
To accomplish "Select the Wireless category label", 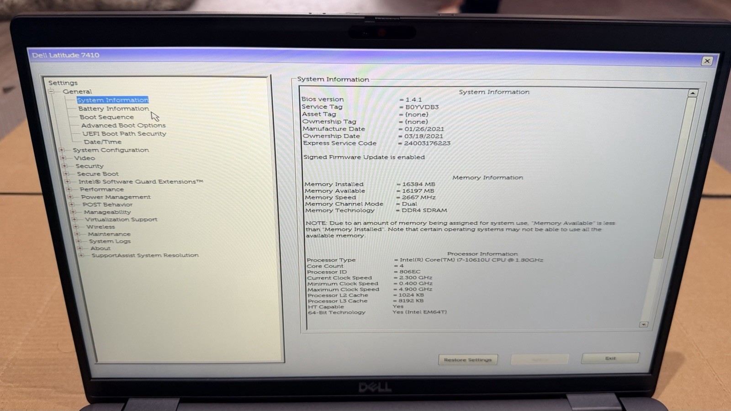I will [x=101, y=227].
